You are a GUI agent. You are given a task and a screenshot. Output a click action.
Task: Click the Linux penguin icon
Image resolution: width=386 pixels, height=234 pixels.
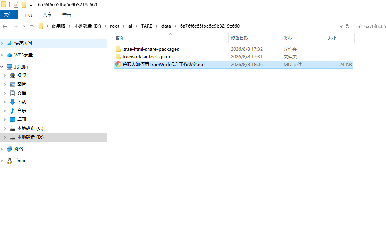[9, 161]
